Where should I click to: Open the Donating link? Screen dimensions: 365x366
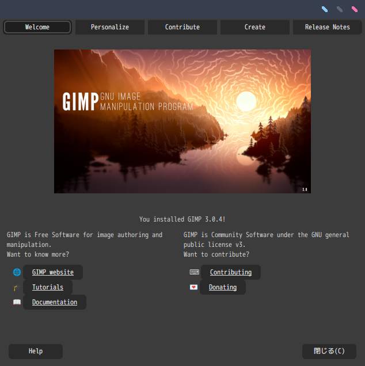click(223, 287)
